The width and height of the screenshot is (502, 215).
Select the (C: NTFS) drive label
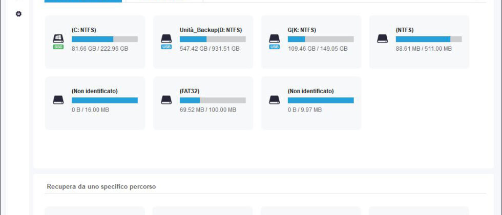click(x=84, y=30)
